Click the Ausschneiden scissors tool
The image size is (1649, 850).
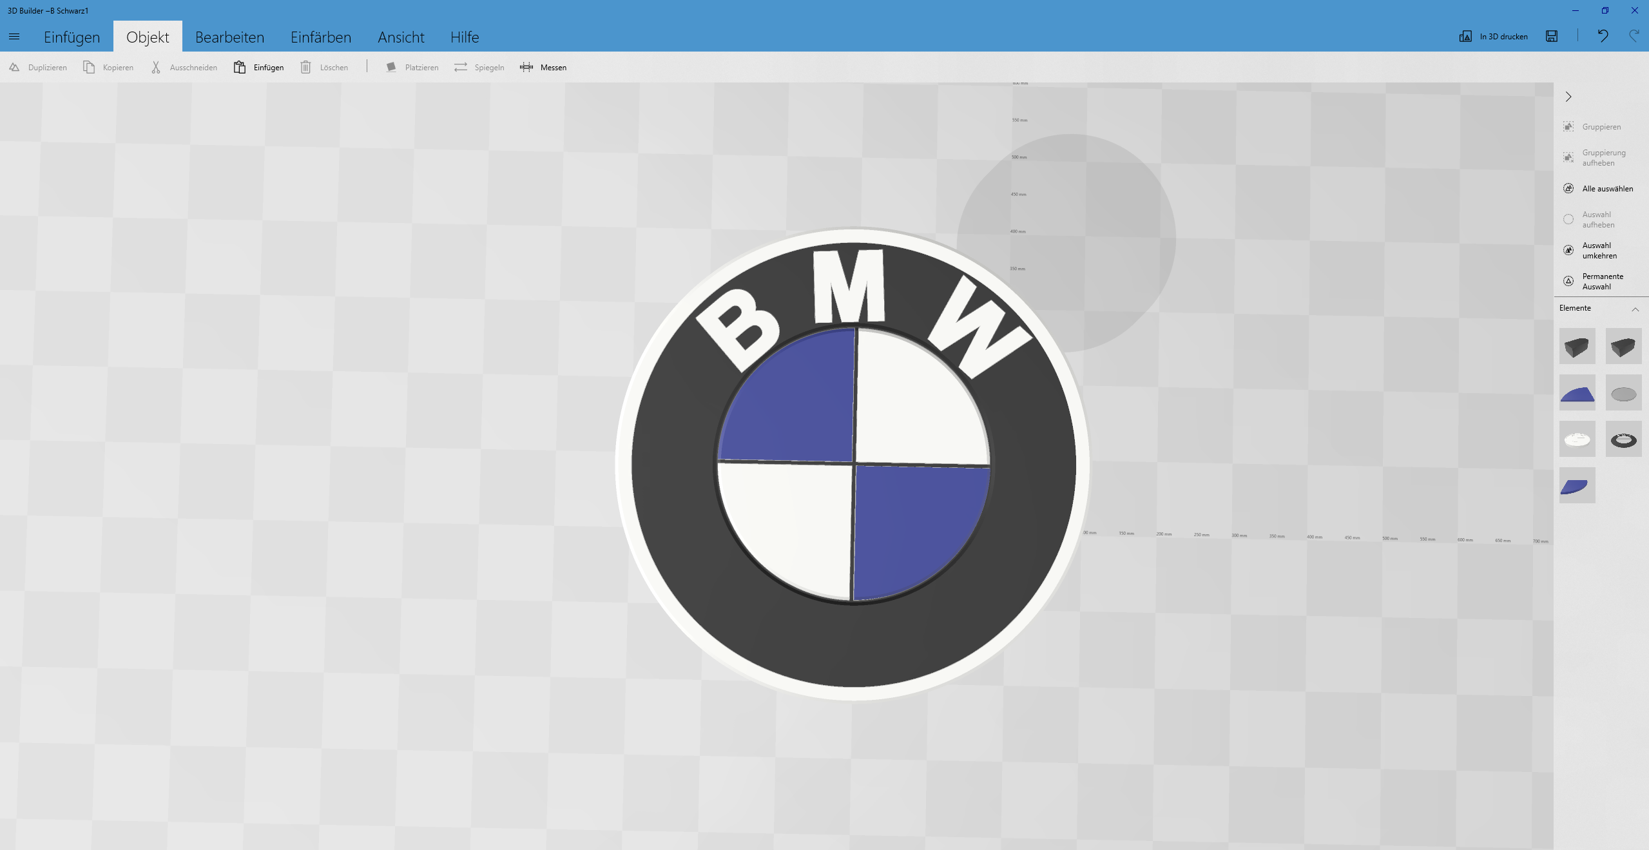(184, 67)
